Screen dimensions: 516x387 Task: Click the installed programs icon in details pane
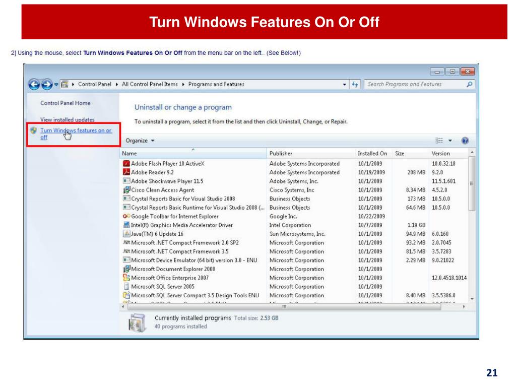pos(137,322)
